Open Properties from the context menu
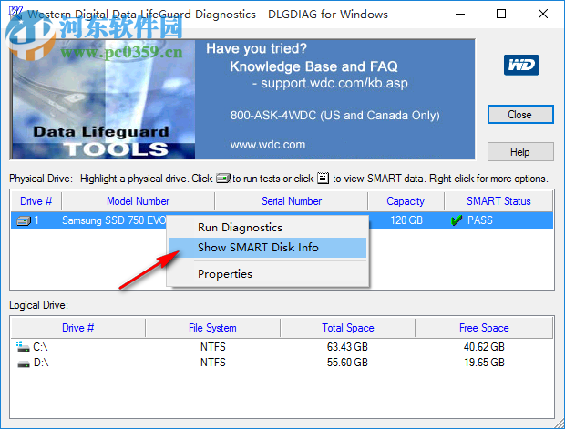This screenshot has width=565, height=429. tap(267, 274)
